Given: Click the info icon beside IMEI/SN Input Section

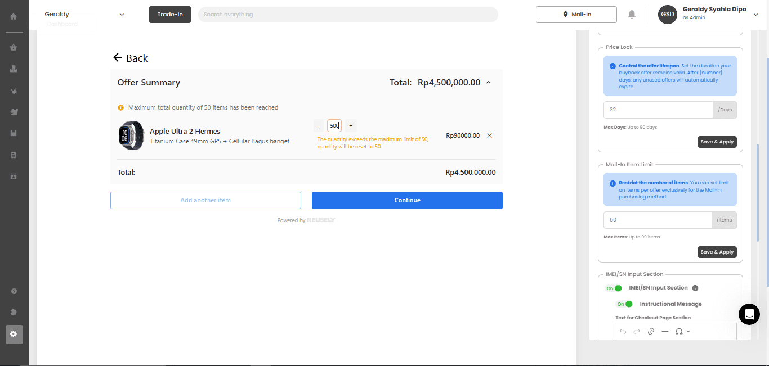Looking at the screenshot, I should [x=695, y=288].
